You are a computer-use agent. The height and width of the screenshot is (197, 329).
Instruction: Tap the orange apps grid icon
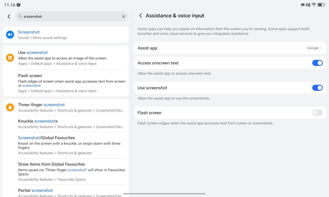click(10, 58)
